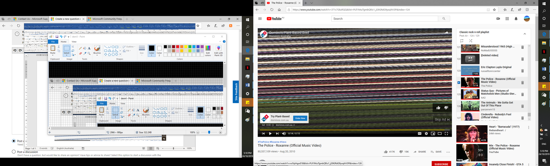Toggle closed captions in the YouTube player
Viewport: 550px width, 166px height.
coord(420,134)
